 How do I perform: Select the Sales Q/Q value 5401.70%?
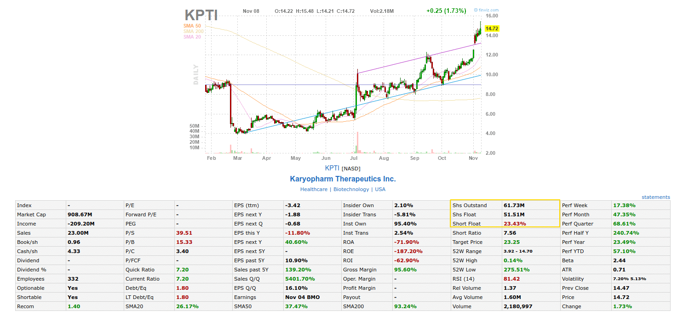pyautogui.click(x=300, y=279)
